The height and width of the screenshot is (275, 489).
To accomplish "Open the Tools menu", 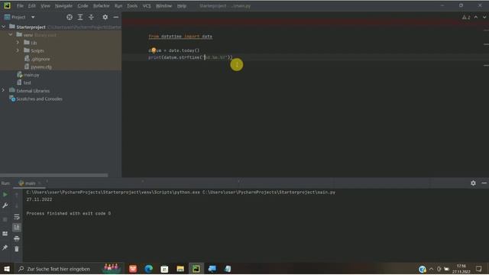I will 132,6.
